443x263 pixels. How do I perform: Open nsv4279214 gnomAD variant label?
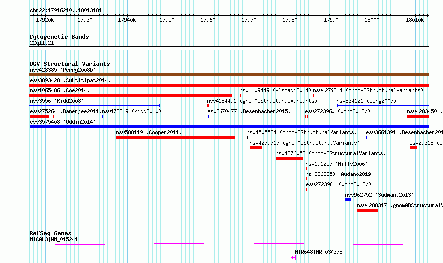coord(368,90)
